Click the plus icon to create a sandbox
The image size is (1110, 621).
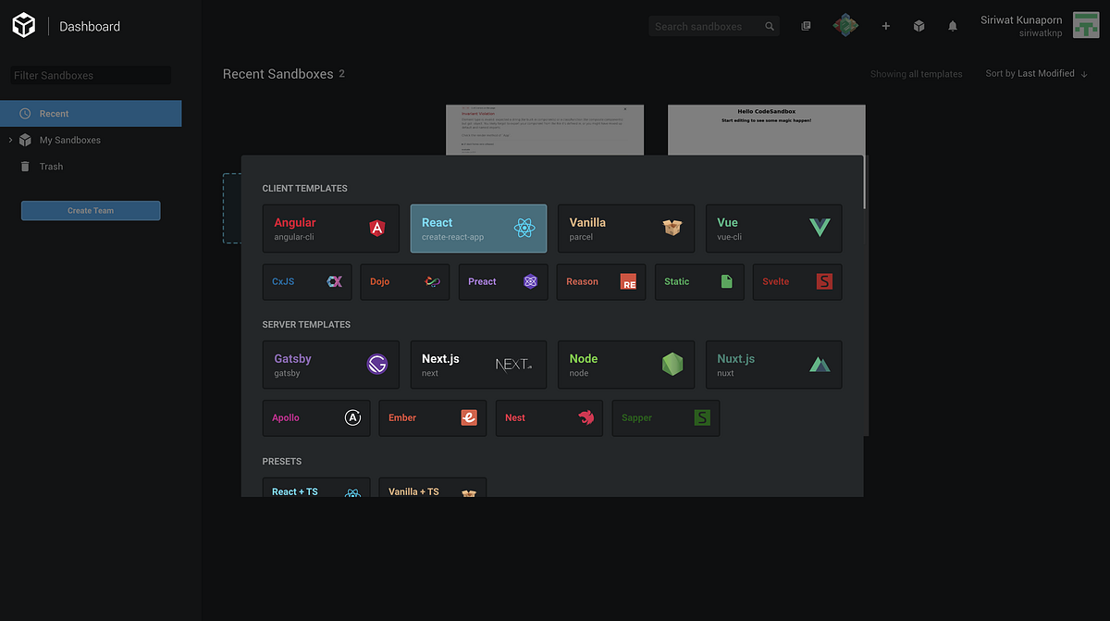(885, 26)
